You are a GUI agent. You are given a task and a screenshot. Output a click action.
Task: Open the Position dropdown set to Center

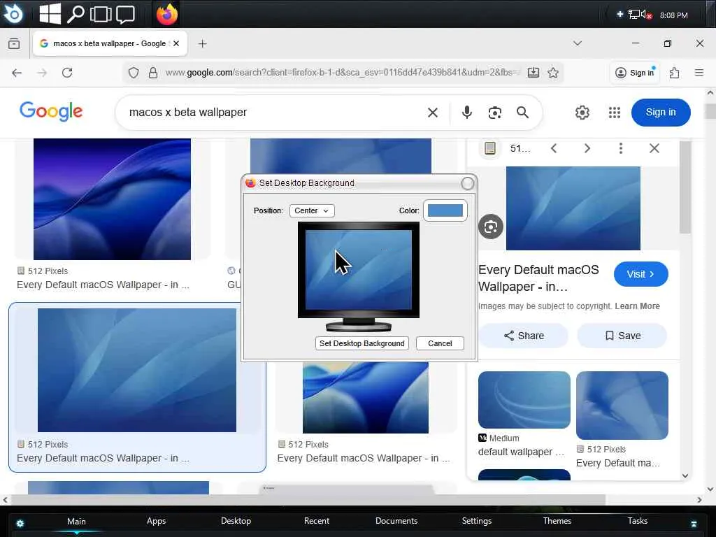pos(312,210)
